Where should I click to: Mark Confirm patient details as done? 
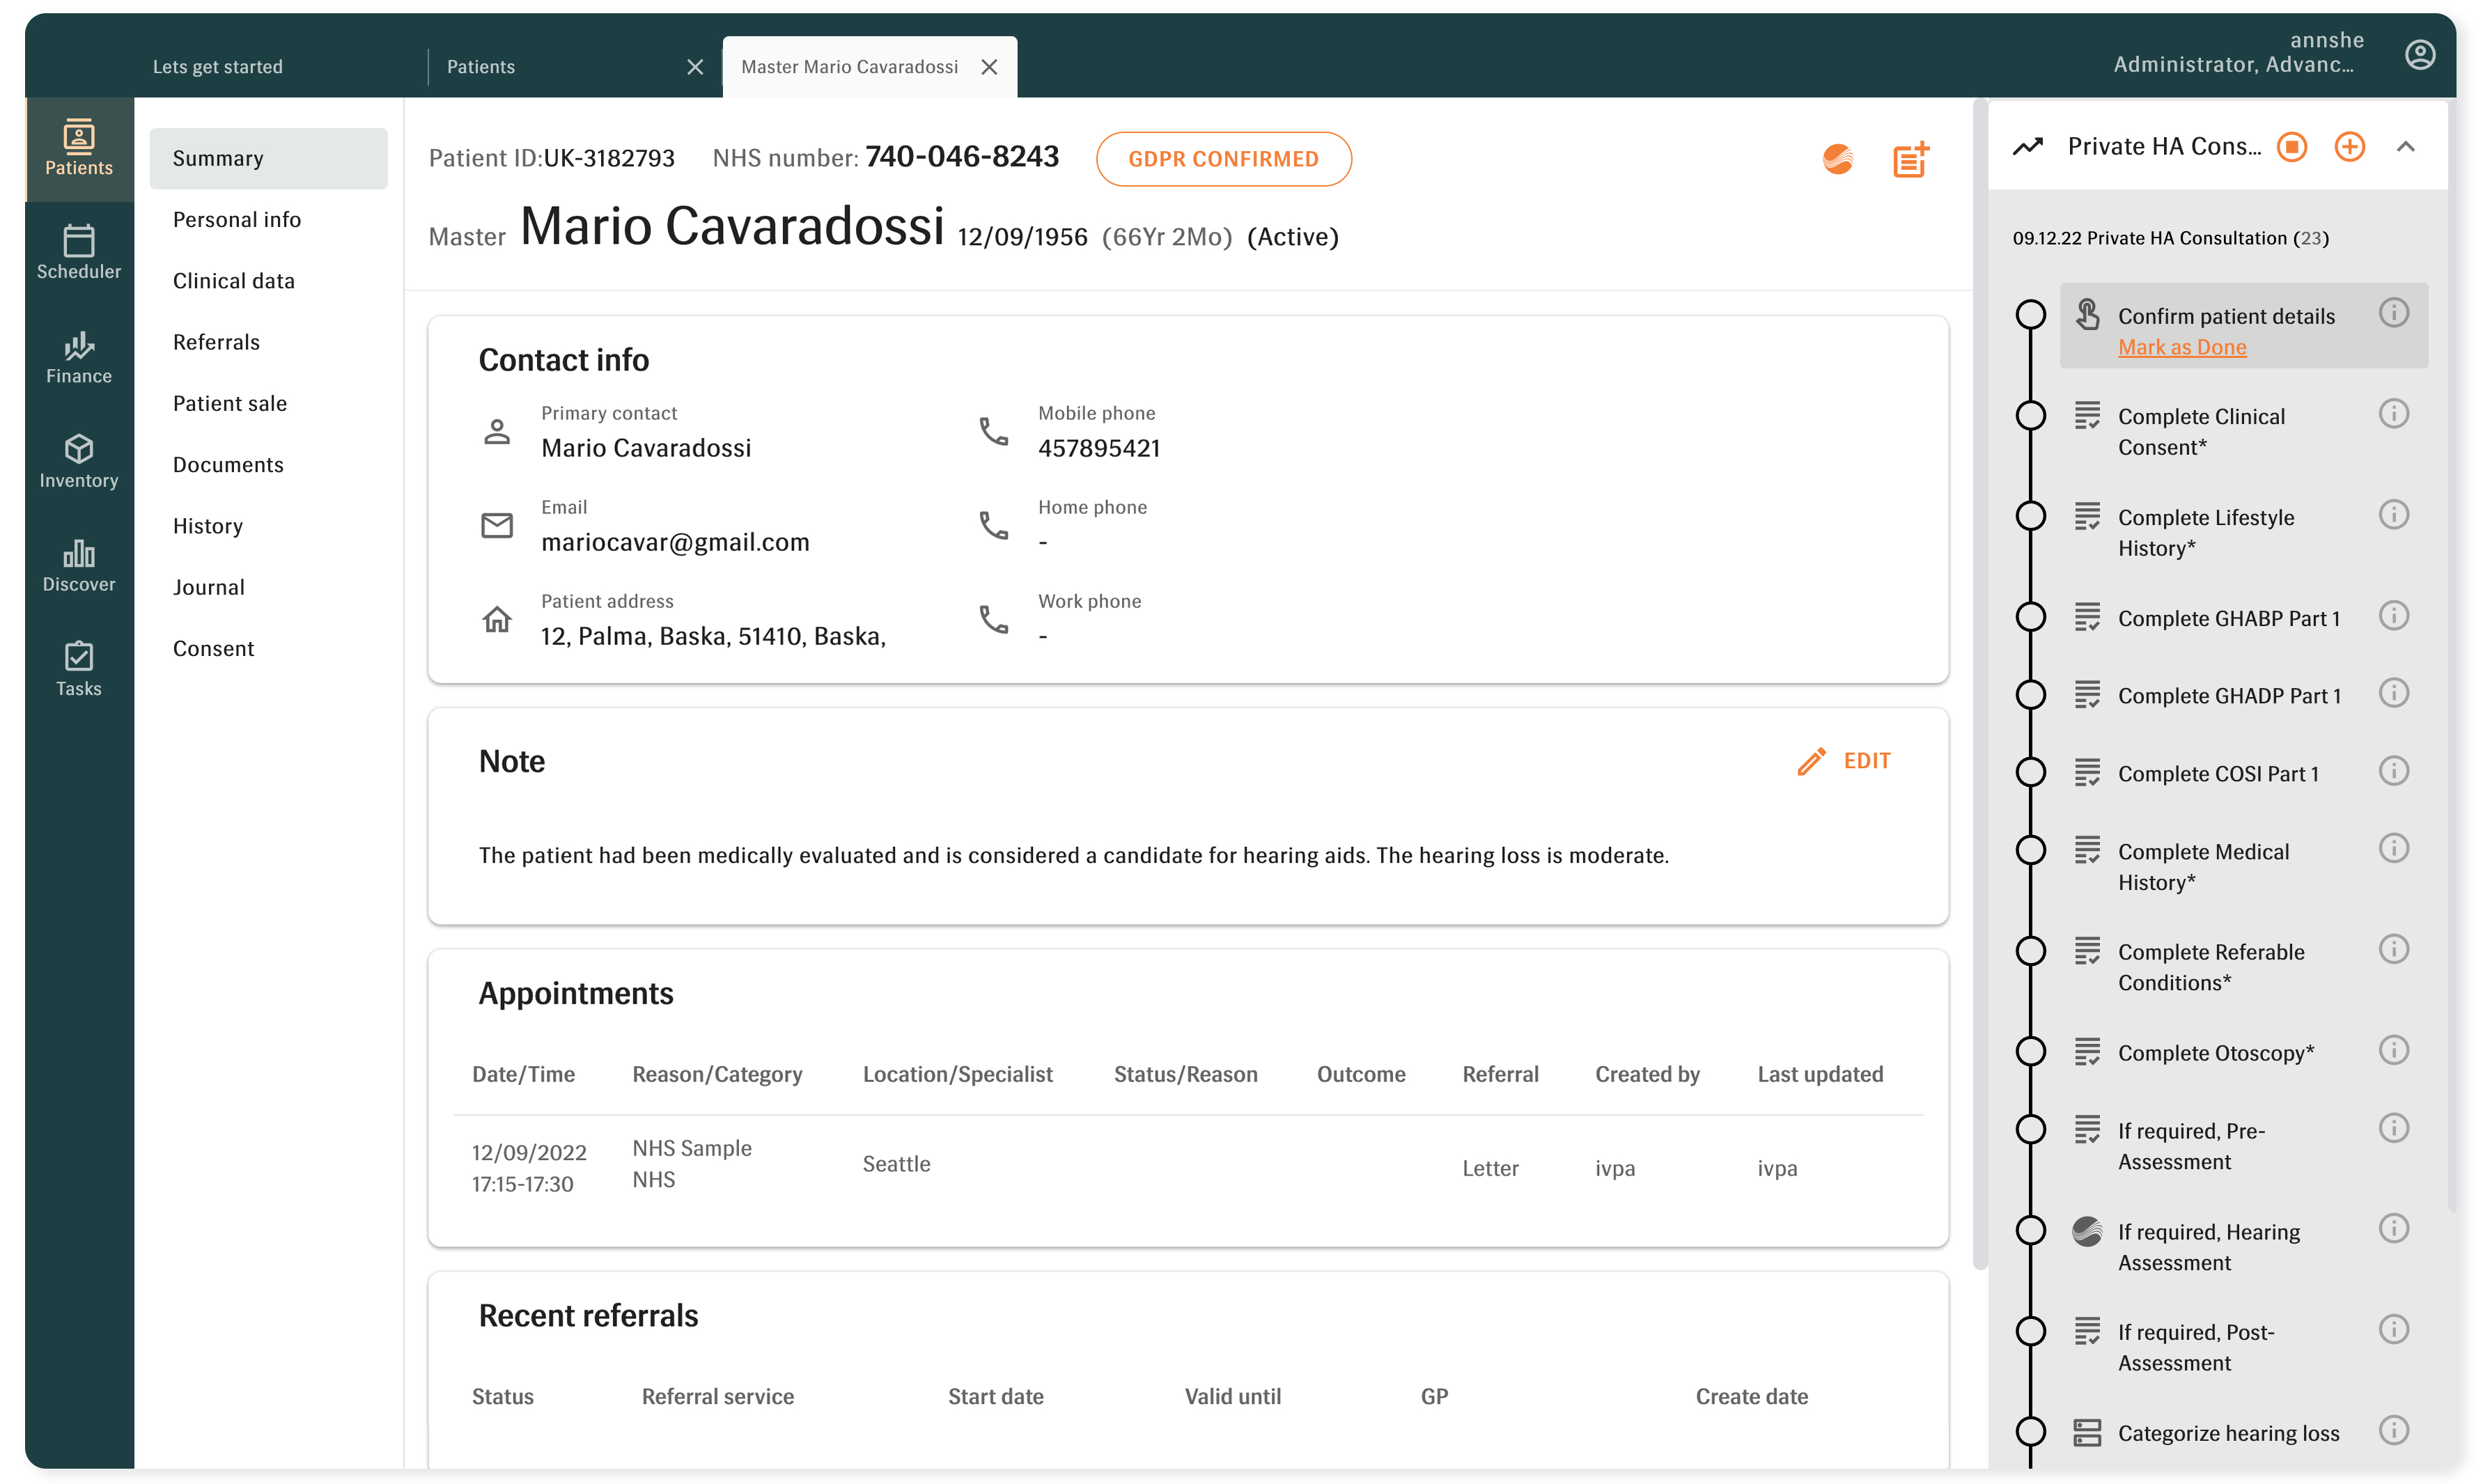point(2183,347)
